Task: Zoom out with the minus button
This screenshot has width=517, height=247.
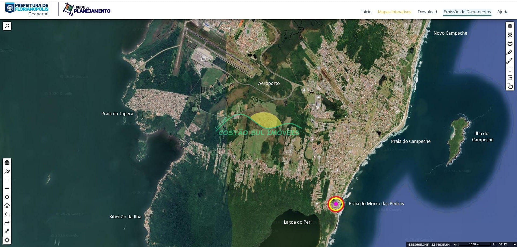Action: [x=7, y=188]
